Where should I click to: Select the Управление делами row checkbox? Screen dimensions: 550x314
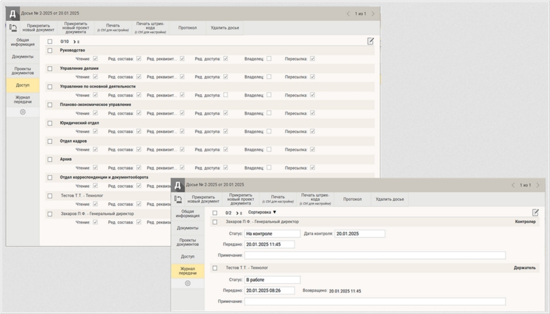click(50, 68)
